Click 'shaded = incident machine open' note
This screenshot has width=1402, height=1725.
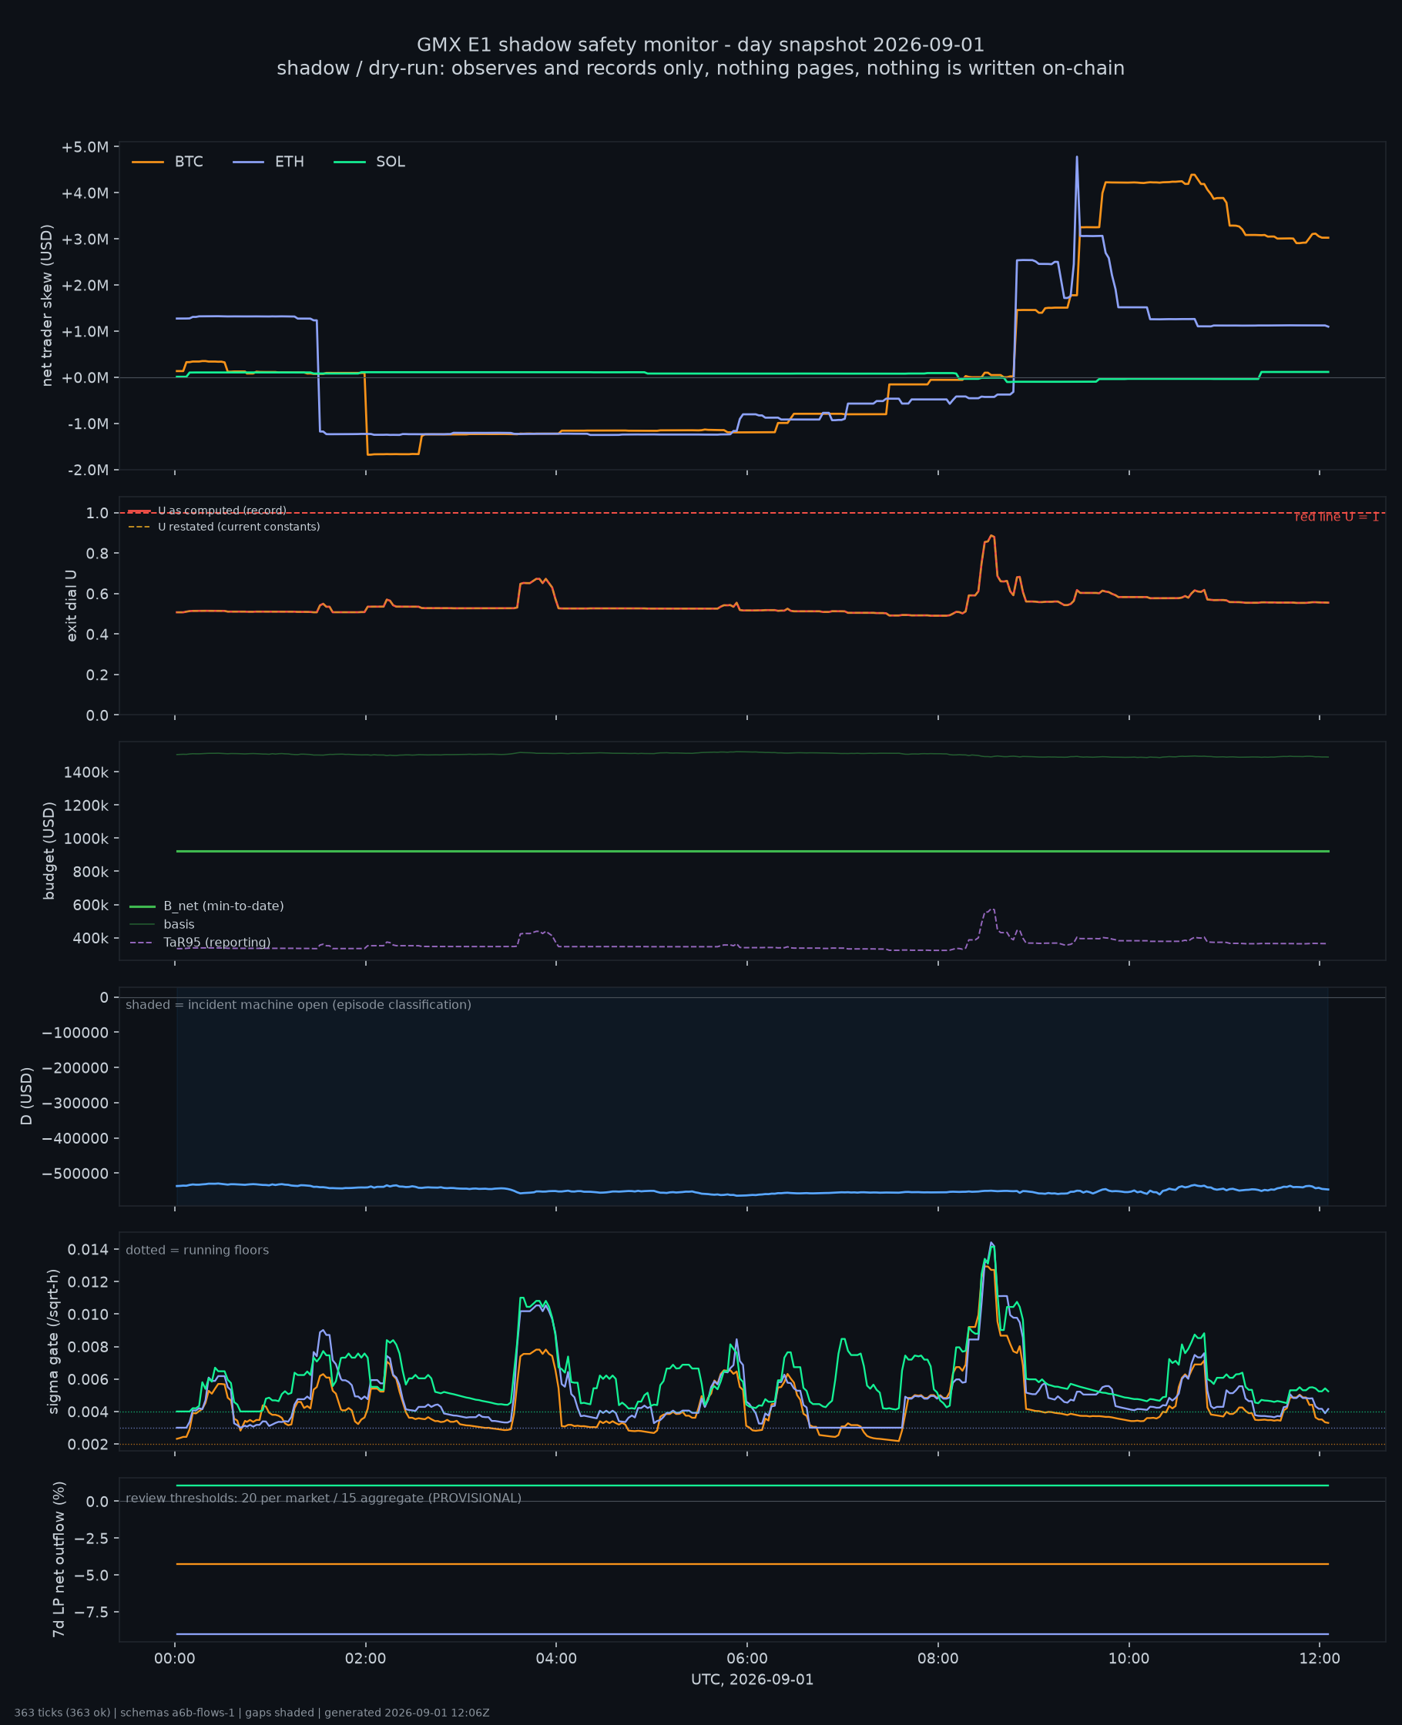point(298,1005)
